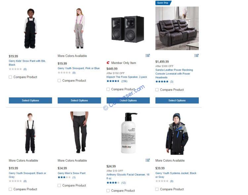
Task: Check Compare Product for Gerry Kids' Snow Pant
Action: pos(10,77)
